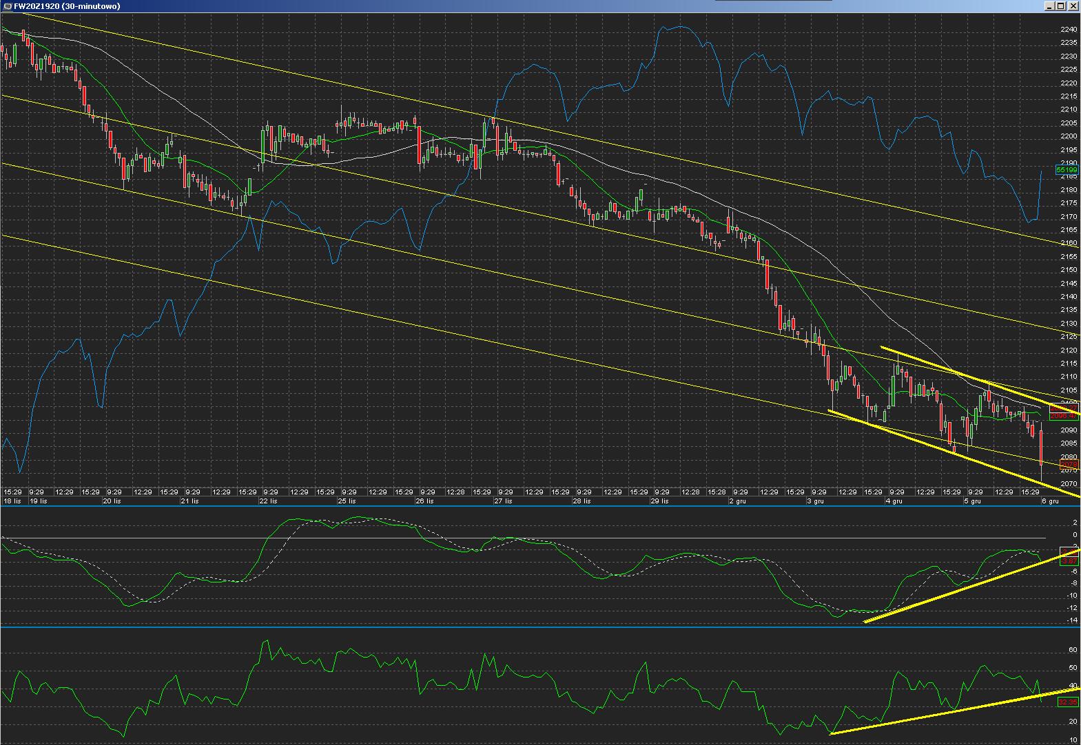The image size is (1081, 745).
Task: Click the 6 gru date marker
Action: point(1050,501)
